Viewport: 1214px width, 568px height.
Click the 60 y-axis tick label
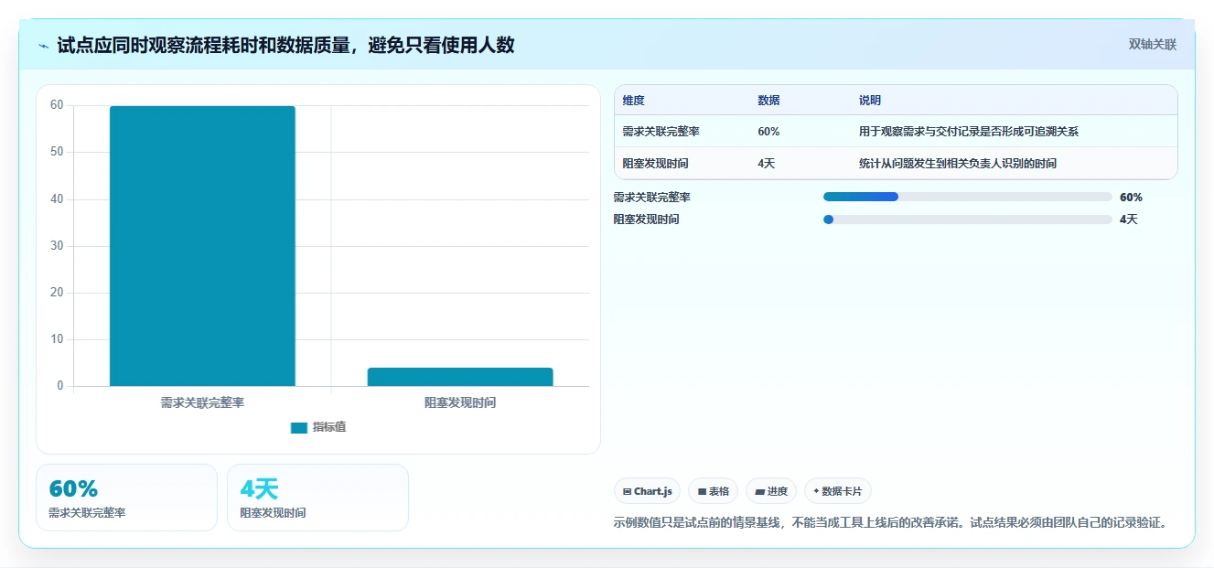click(57, 105)
